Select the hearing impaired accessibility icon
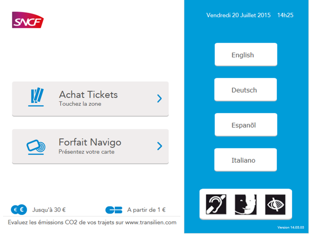The width and height of the screenshot is (319, 241). (x=216, y=204)
